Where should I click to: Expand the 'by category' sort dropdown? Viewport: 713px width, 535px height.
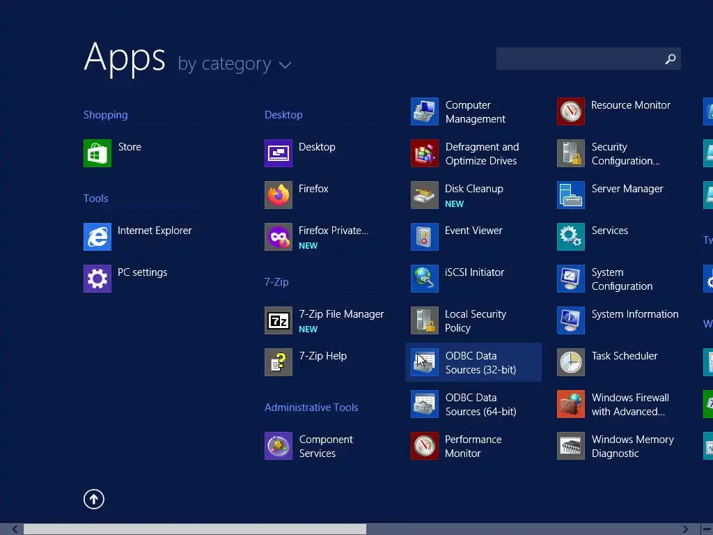click(234, 64)
